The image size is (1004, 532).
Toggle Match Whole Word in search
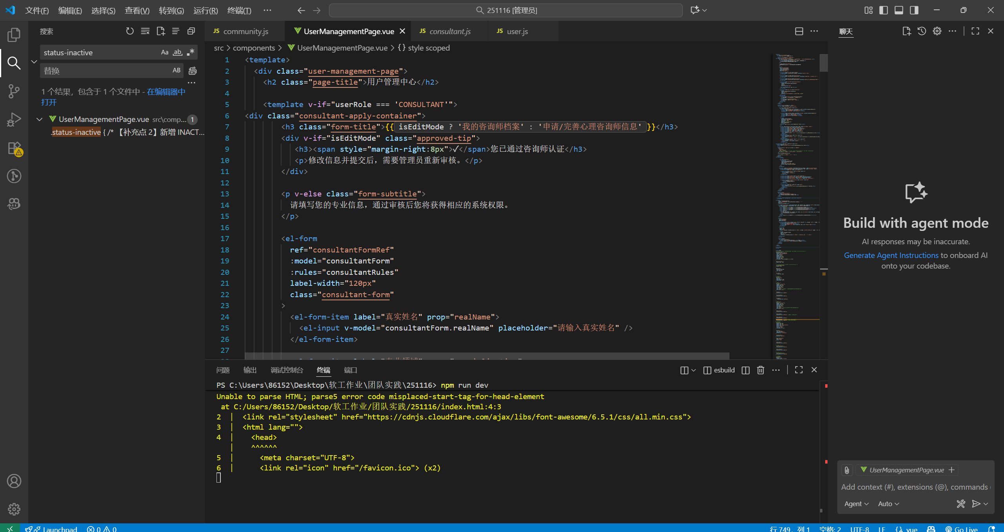tap(178, 53)
